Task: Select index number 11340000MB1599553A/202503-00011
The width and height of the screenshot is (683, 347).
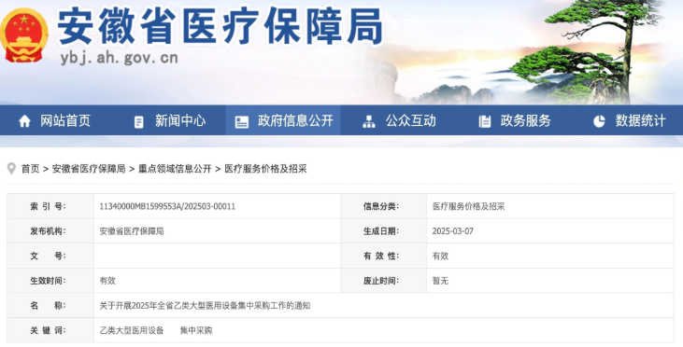Action: click(167, 206)
